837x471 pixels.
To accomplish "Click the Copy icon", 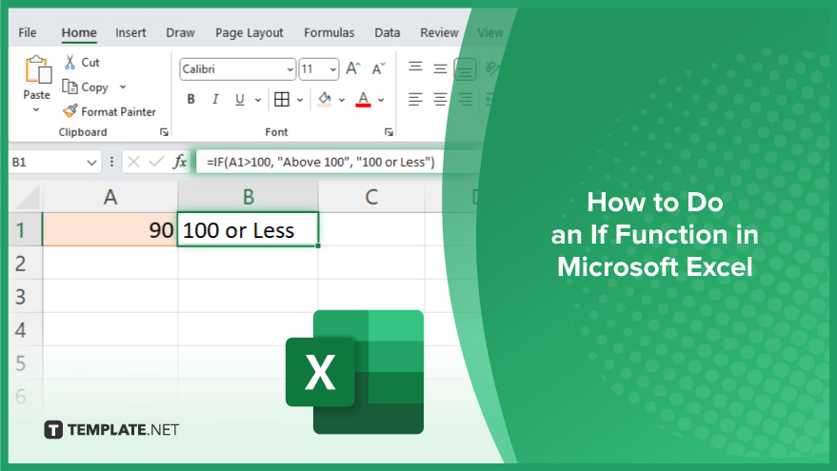I will click(x=70, y=87).
